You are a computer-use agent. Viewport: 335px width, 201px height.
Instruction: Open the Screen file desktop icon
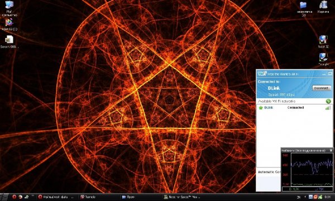(x=9, y=42)
